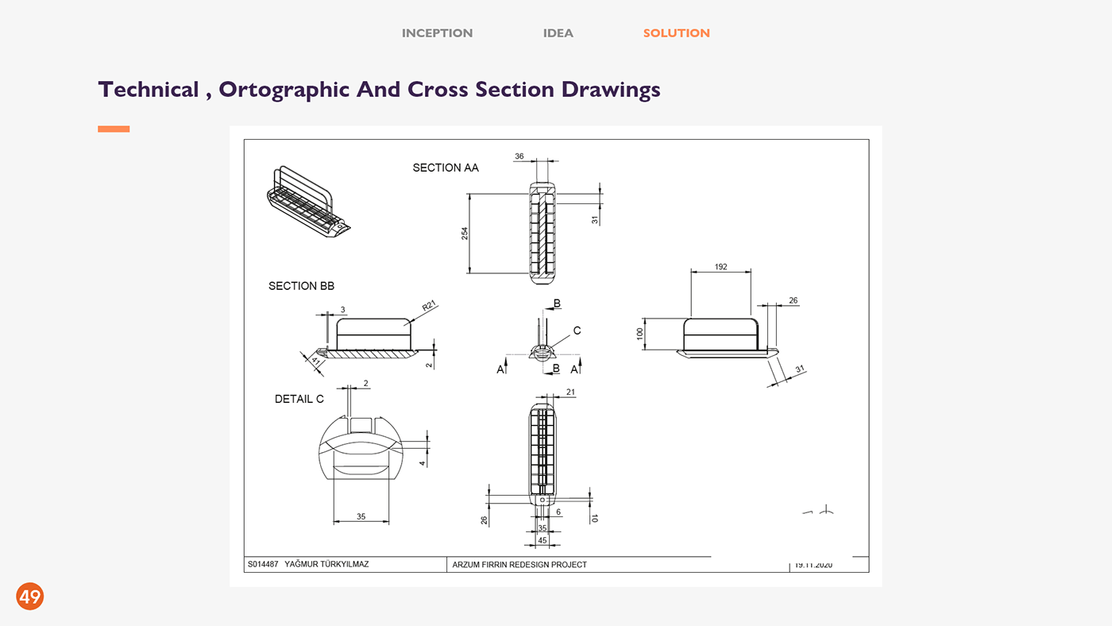Viewport: 1112px width, 626px height.
Task: Select the 192 width dimension
Action: coord(720,267)
